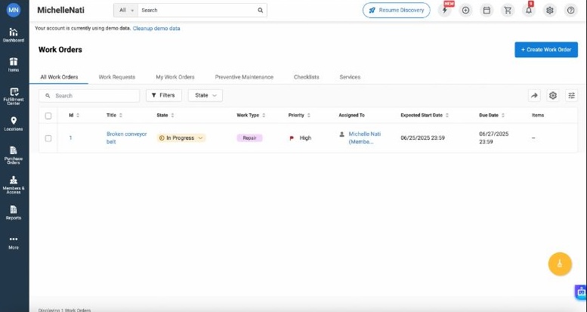
Task: Open the Filters button
Action: [164, 95]
